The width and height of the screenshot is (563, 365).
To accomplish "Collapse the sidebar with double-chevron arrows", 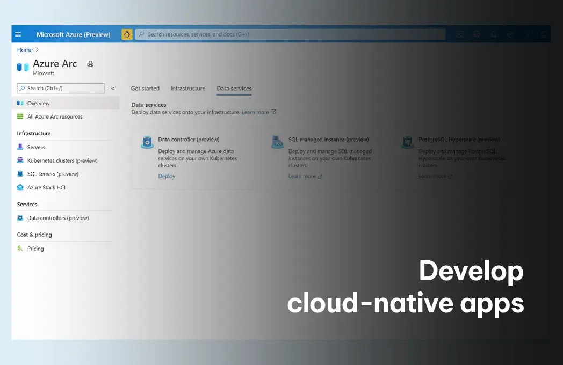I will pyautogui.click(x=113, y=88).
